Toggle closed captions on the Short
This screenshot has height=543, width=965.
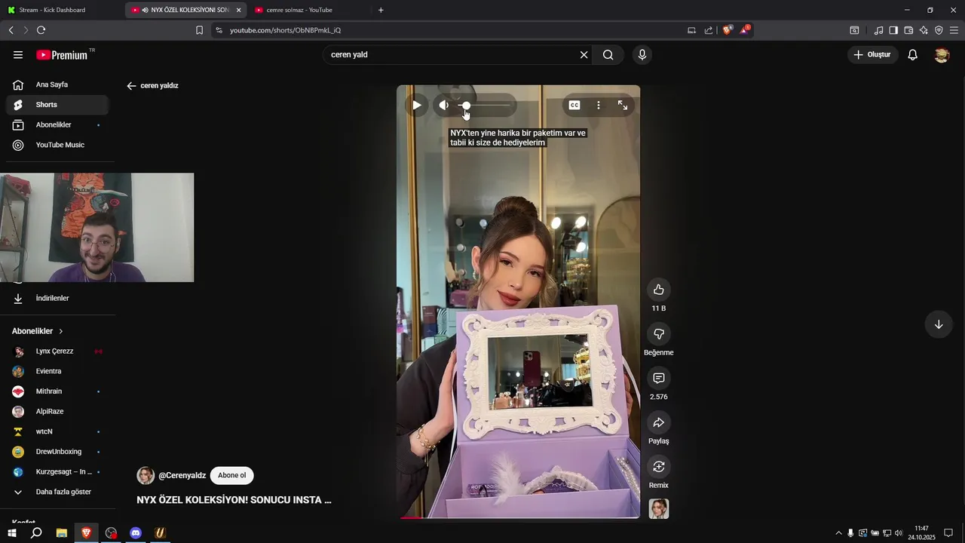[x=574, y=106]
